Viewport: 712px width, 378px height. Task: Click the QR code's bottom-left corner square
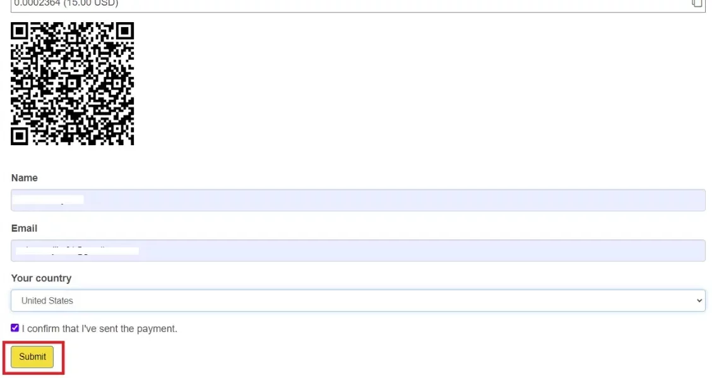tap(20, 135)
